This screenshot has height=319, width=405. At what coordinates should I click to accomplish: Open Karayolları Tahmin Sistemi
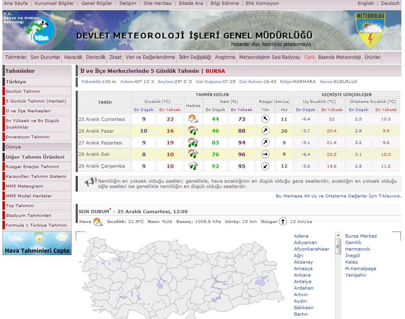click(x=37, y=177)
